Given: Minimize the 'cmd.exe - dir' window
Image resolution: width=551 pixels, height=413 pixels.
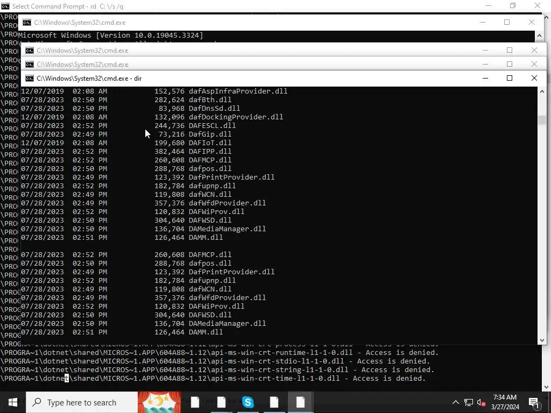Looking at the screenshot, I should pyautogui.click(x=485, y=78).
